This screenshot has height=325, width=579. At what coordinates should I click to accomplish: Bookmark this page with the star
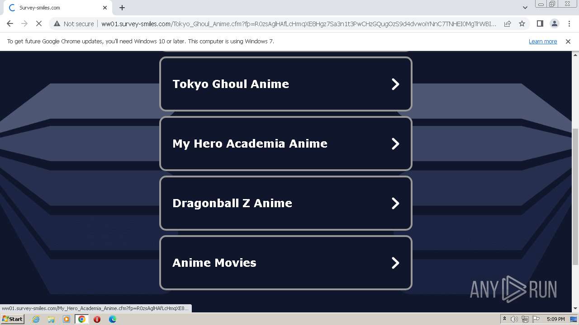tap(522, 23)
